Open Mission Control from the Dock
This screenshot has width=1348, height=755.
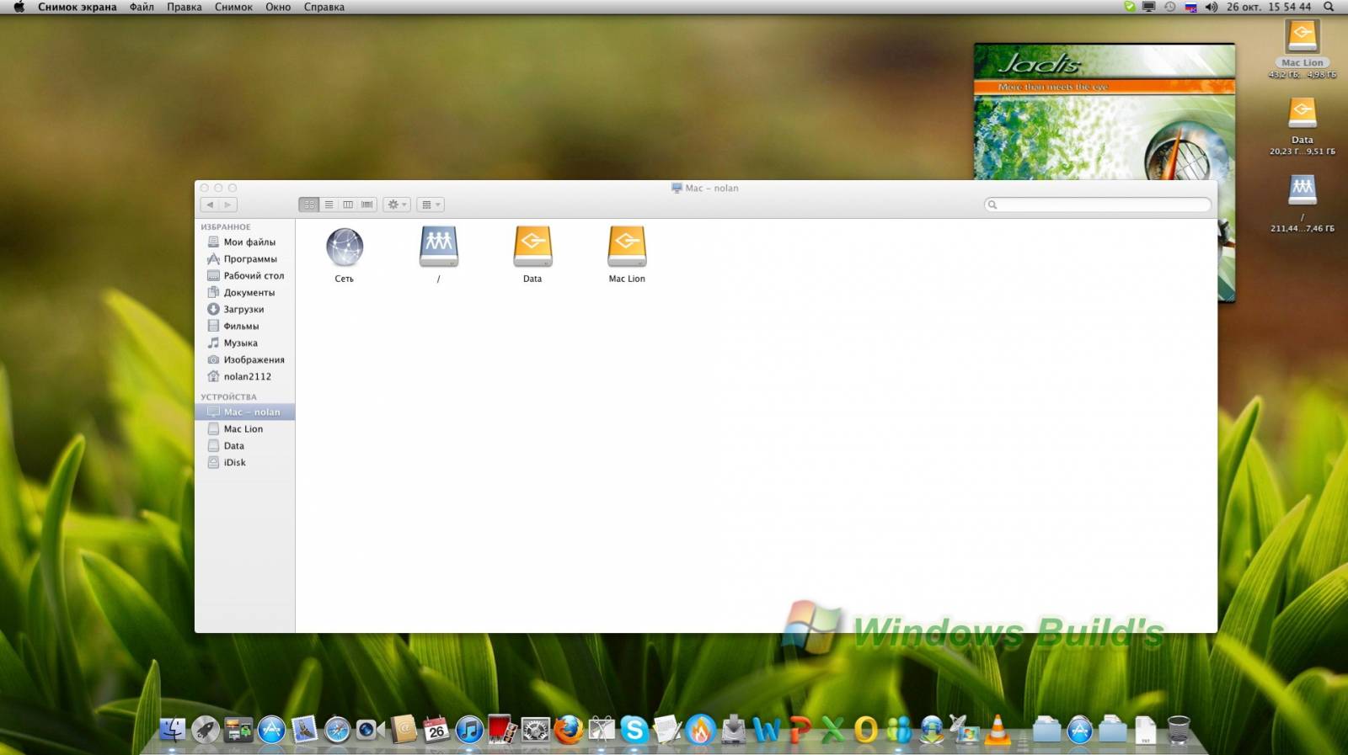(x=238, y=729)
